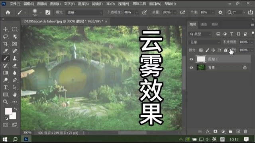255x143 pixels.
Task: Swap foreground and background colors
Action: [x=15, y=109]
